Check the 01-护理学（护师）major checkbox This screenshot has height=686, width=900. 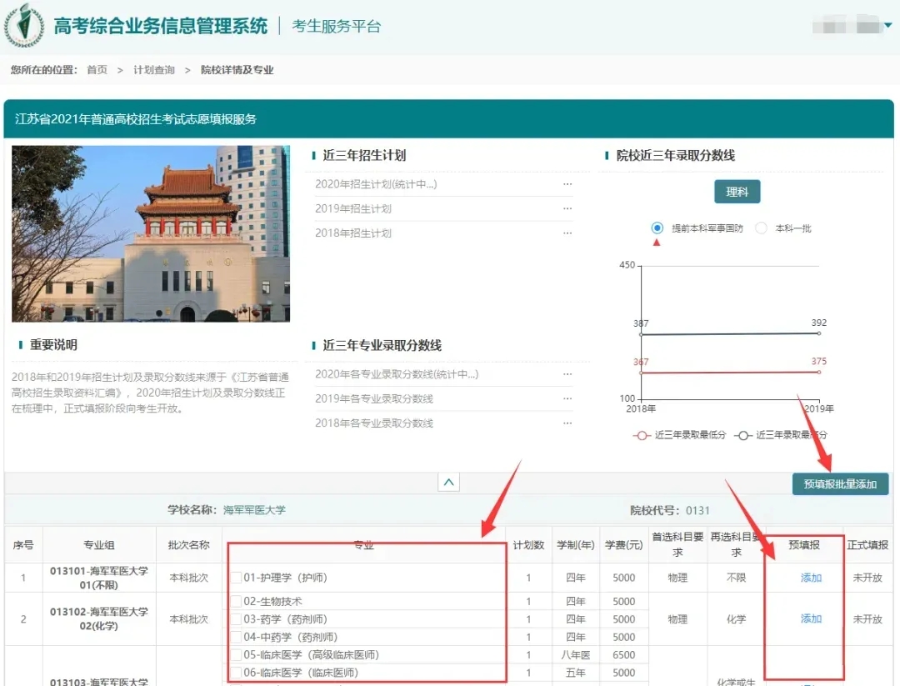click(236, 578)
